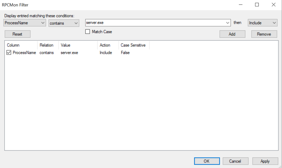
Task: Close the RPCMon Filter dialog
Action: tap(274, 5)
